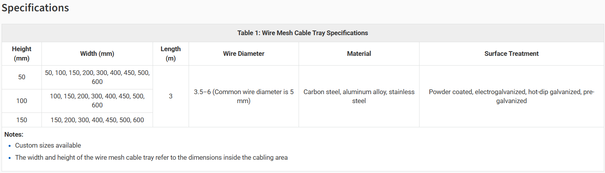Click the 100 height cell
The width and height of the screenshot is (605, 173).
pyautogui.click(x=22, y=101)
